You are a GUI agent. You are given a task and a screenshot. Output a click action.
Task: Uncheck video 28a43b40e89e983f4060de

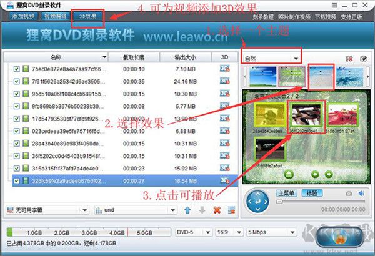point(16,144)
